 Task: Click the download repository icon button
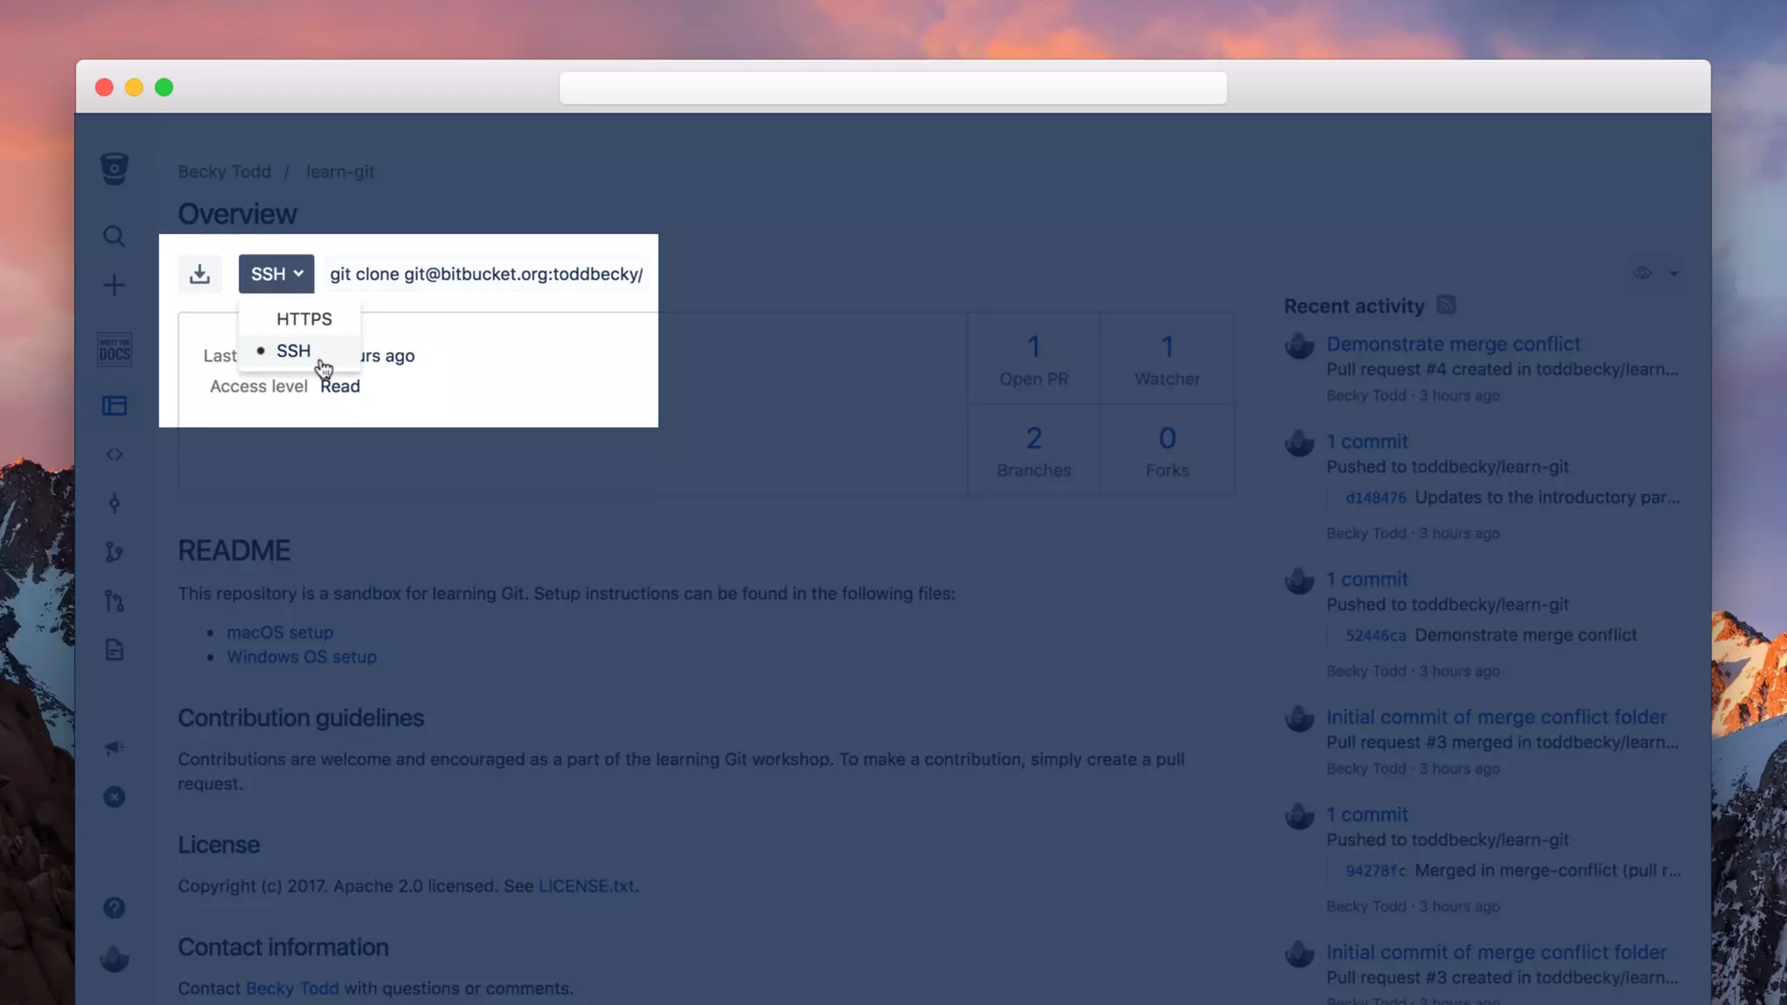[x=200, y=274]
